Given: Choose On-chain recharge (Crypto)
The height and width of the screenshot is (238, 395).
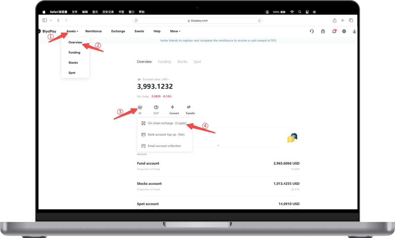Looking at the screenshot, I should tap(164, 123).
